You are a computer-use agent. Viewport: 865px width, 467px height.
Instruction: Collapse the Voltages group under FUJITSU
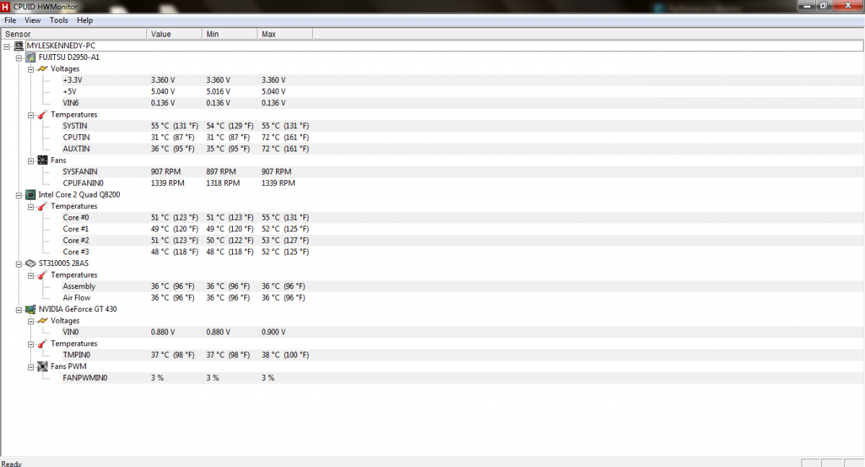(31, 68)
